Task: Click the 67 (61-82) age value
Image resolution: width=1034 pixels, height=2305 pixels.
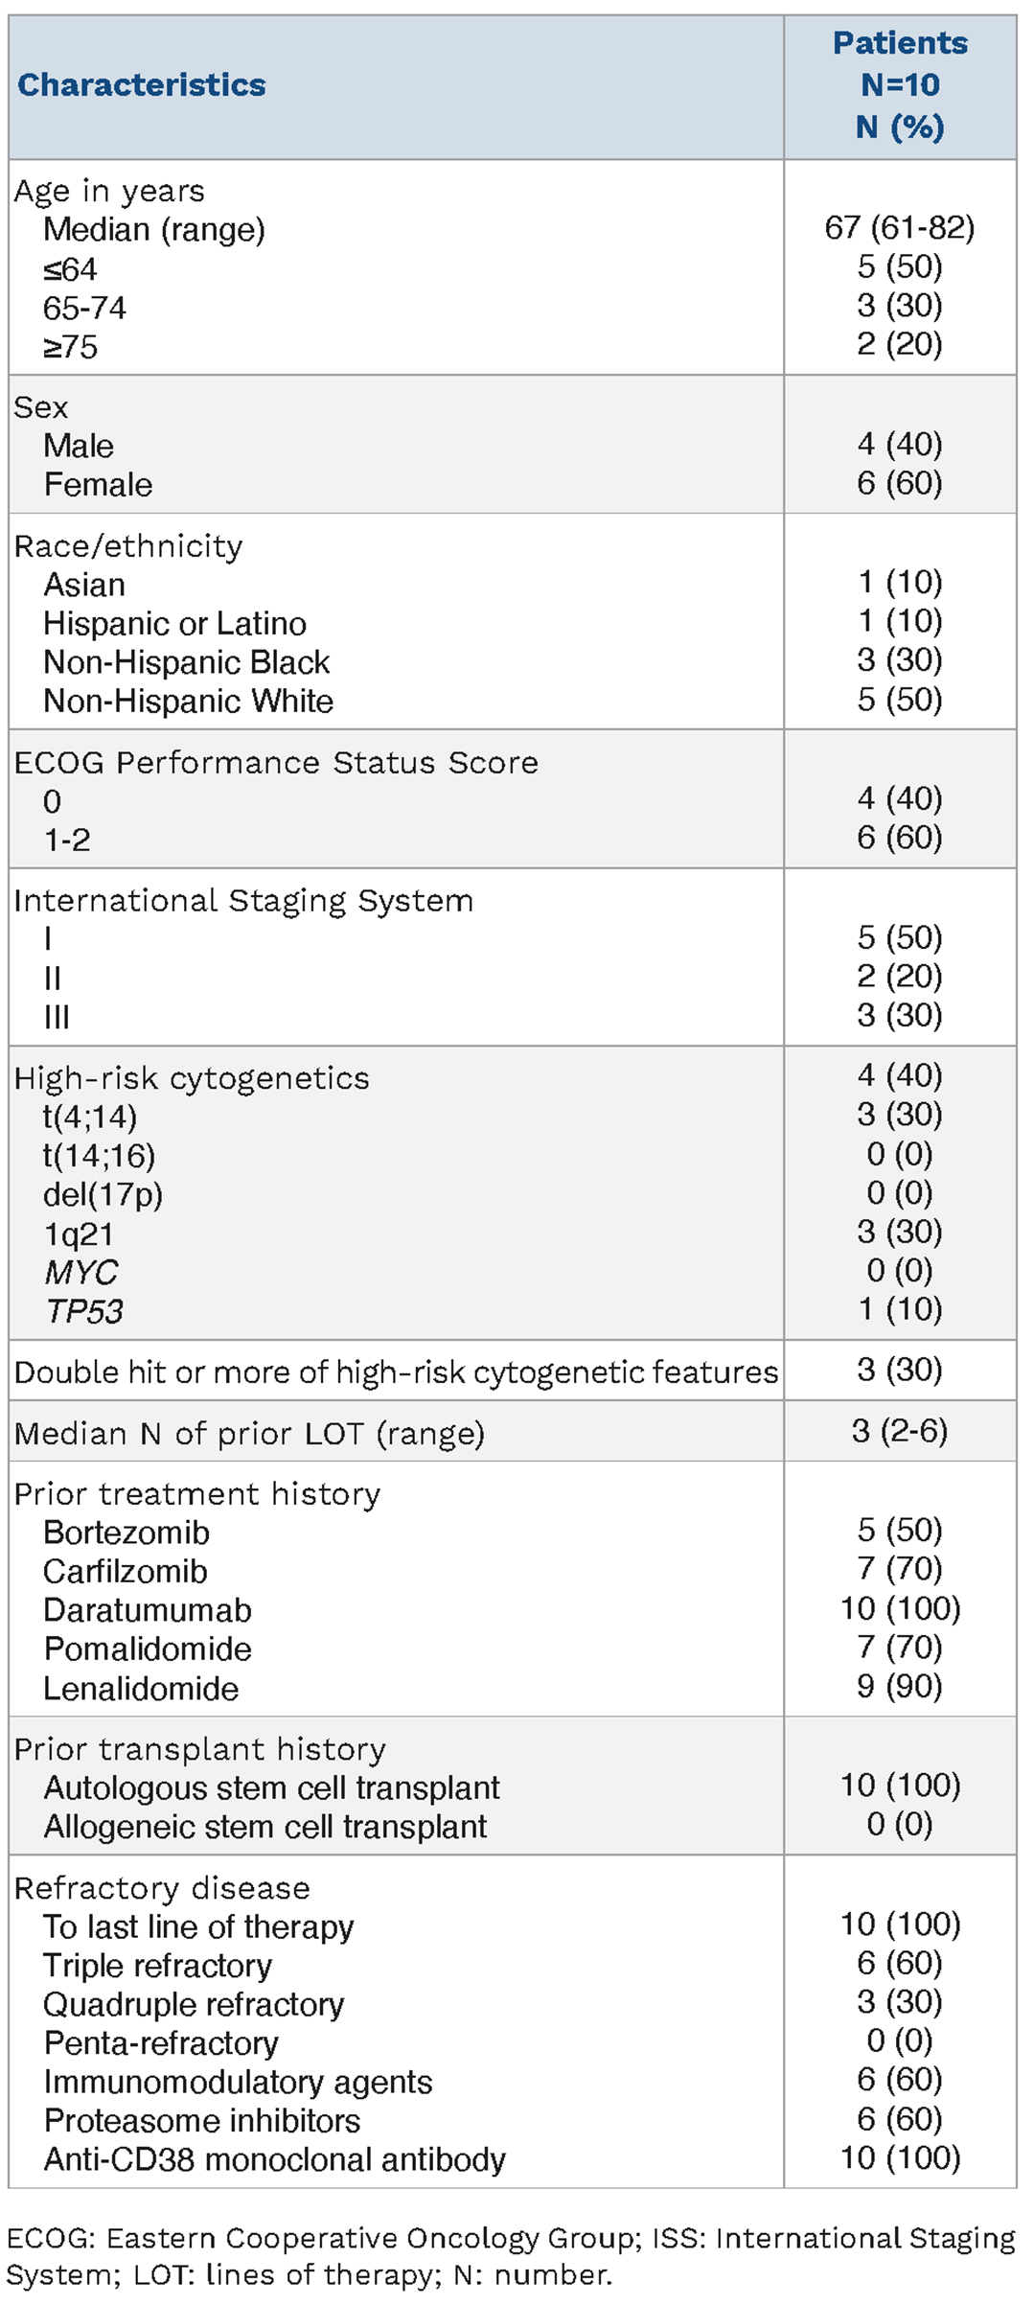Action: coord(899,228)
